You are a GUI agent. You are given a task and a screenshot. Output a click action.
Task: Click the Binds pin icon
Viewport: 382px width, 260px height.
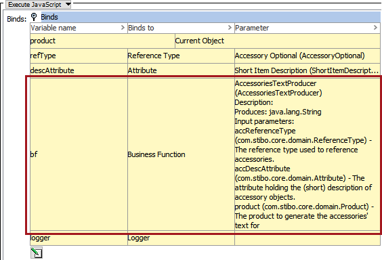point(34,17)
